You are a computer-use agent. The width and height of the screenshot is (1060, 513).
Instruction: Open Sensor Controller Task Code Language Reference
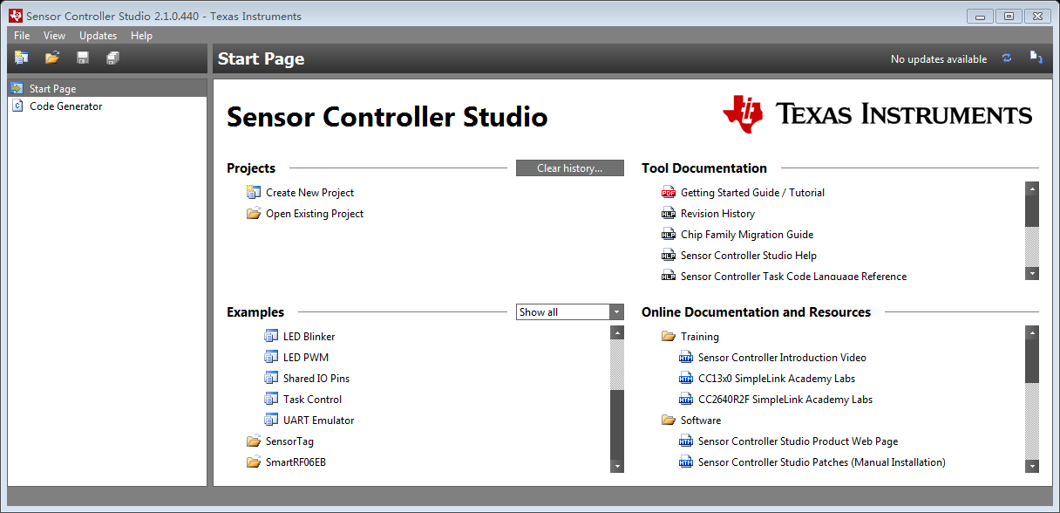click(x=793, y=276)
